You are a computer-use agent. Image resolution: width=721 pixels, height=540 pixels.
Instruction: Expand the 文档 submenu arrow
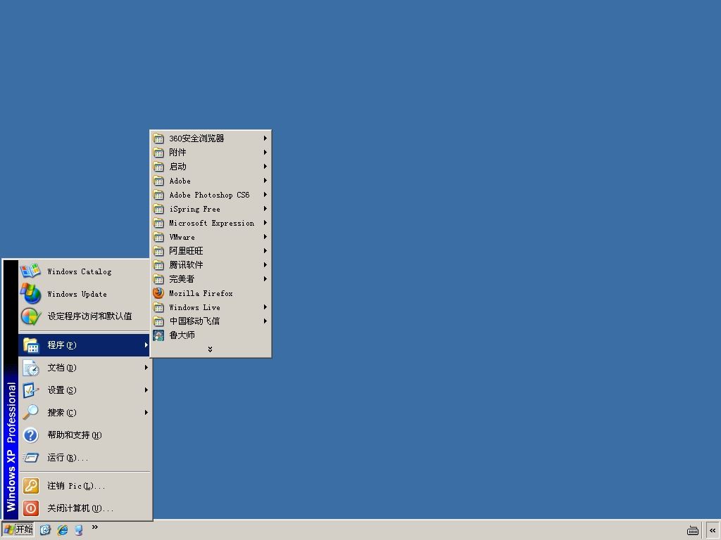[x=146, y=367]
